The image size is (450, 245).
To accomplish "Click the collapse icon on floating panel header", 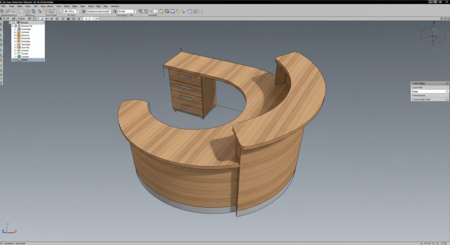I will pyautogui.click(x=446, y=83).
